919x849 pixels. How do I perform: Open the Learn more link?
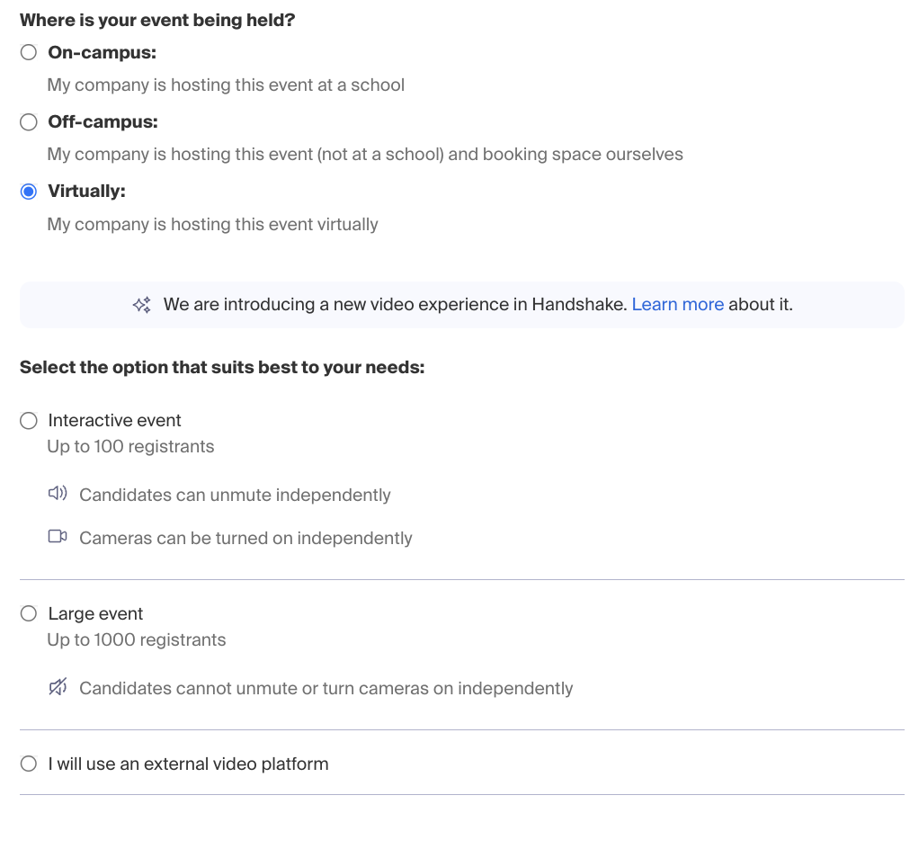[677, 304]
